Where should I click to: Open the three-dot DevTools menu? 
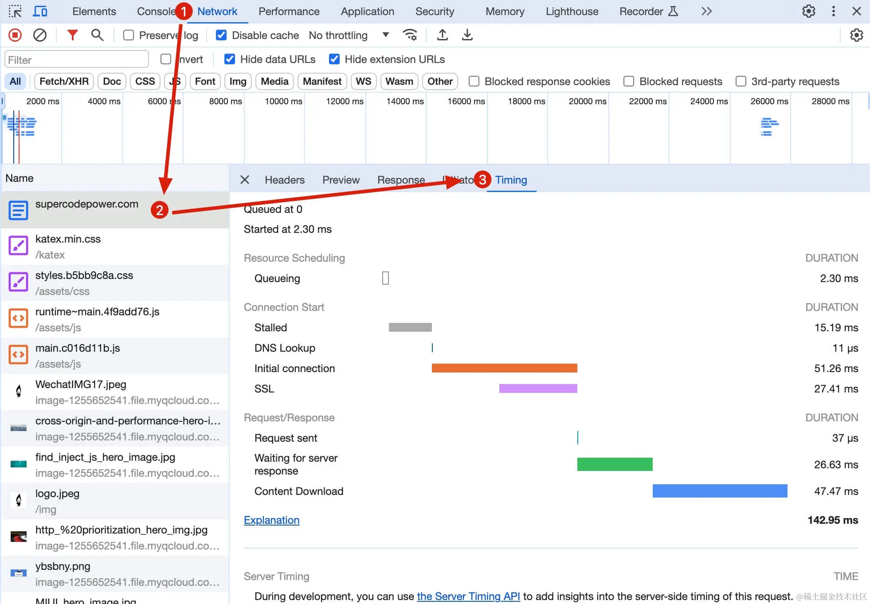tap(833, 11)
